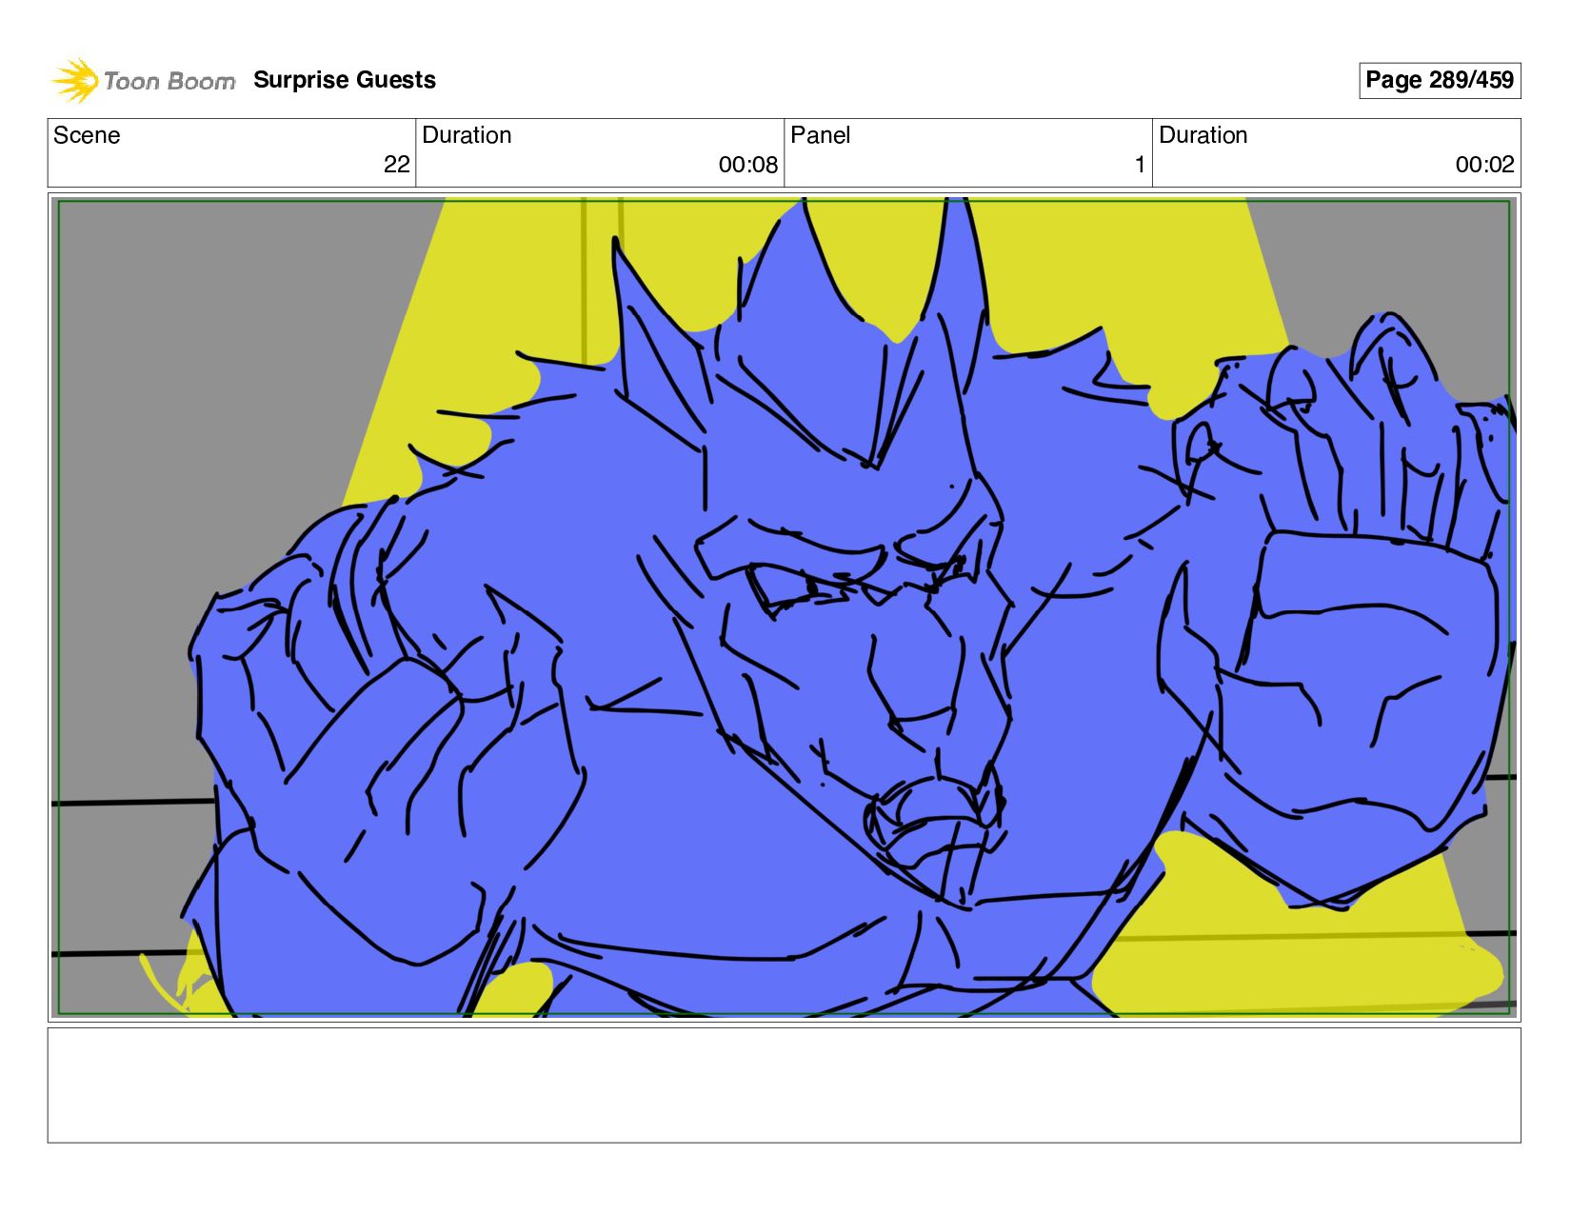This screenshot has height=1214, width=1571.
Task: Select the panel number '1'
Action: (x=1140, y=165)
